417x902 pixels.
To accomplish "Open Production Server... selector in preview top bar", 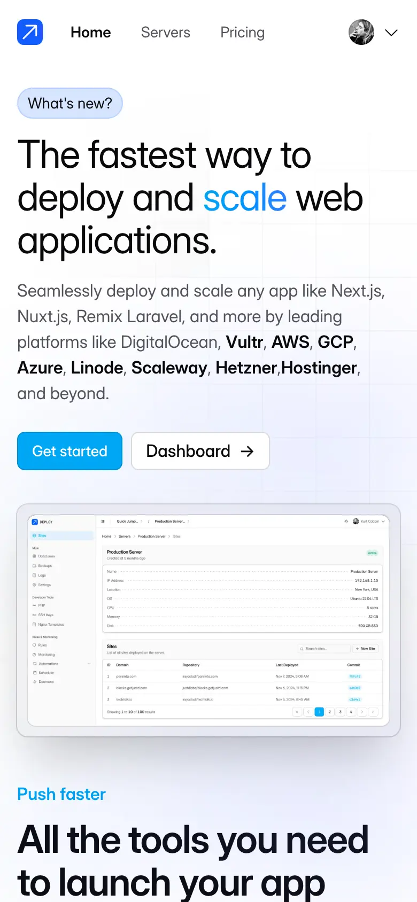I will coord(172,521).
